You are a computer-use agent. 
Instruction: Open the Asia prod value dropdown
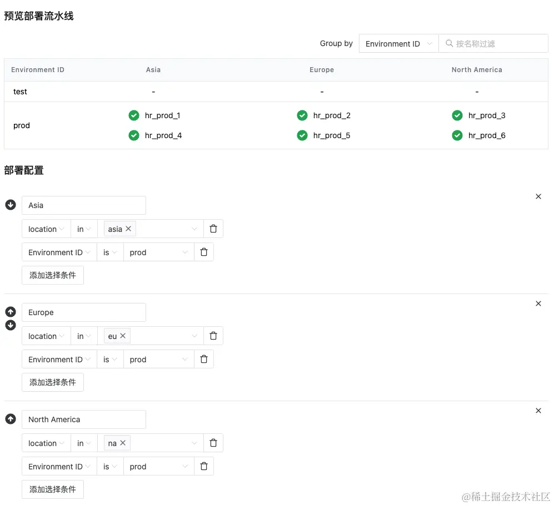158,252
